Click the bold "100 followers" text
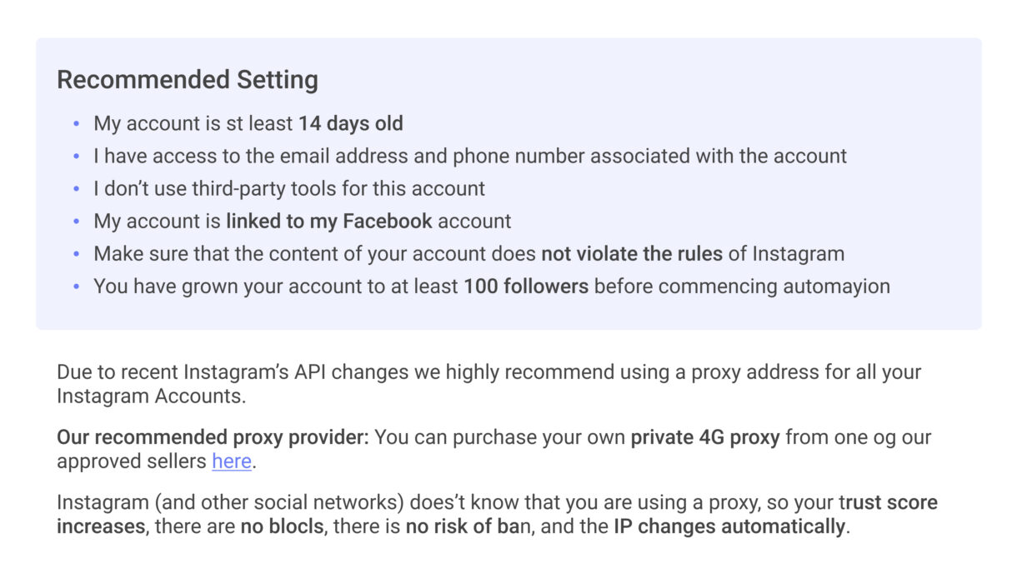The height and width of the screenshot is (588, 1017). (526, 287)
